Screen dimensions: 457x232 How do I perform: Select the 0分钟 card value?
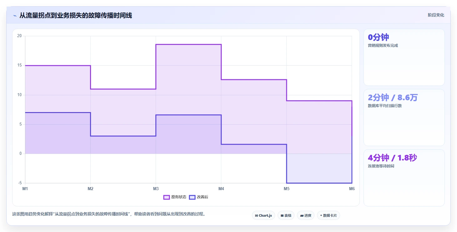point(379,37)
